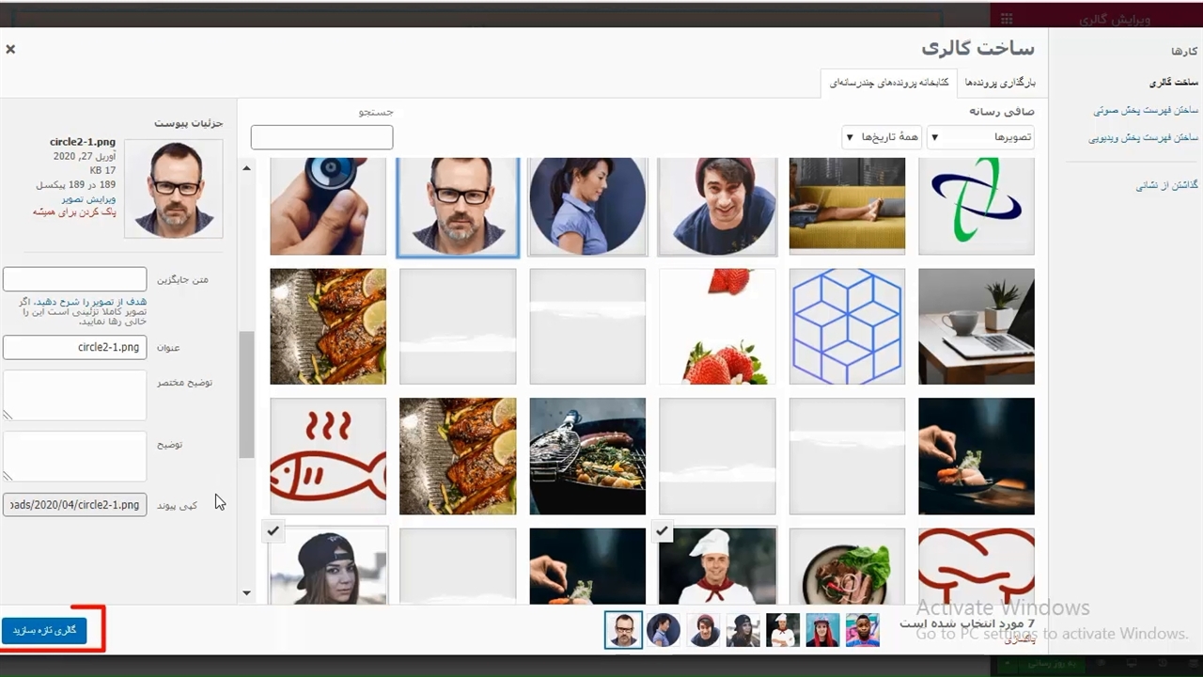This screenshot has width=1203, height=677.
Task: Click the پاک کردن برای همیشه delete link
Action: tap(74, 213)
